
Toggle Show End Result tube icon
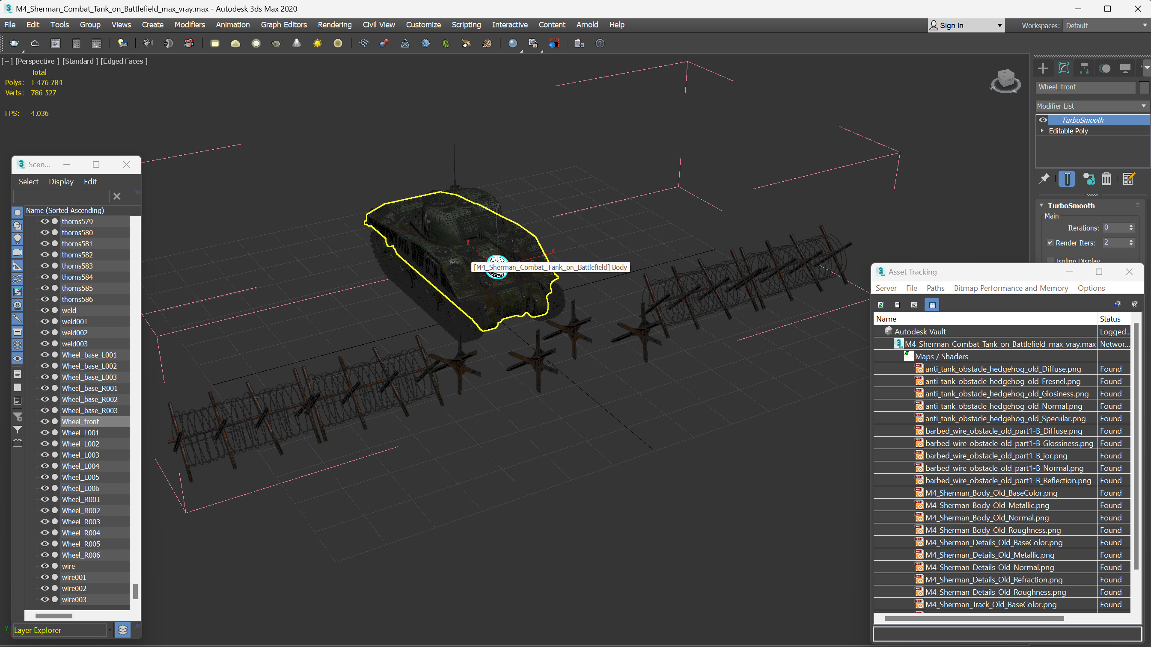(x=1067, y=179)
